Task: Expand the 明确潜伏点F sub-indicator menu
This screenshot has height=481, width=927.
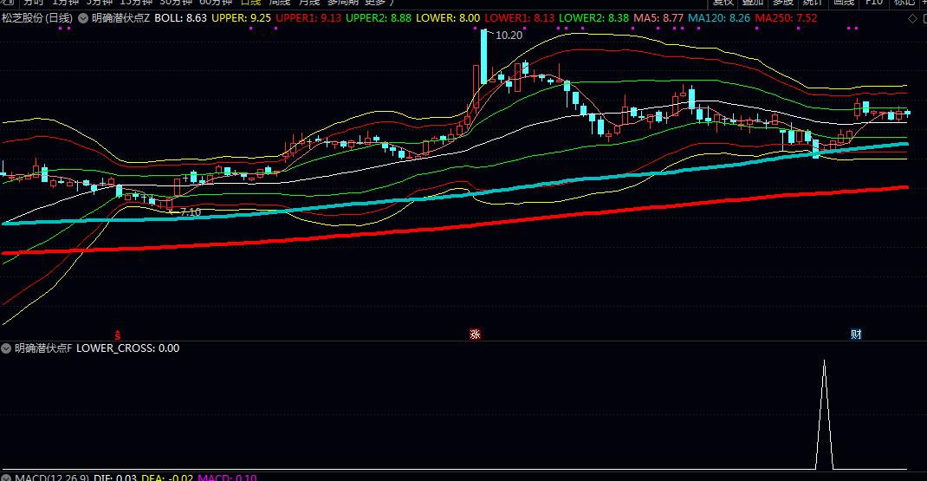Action: point(6,348)
